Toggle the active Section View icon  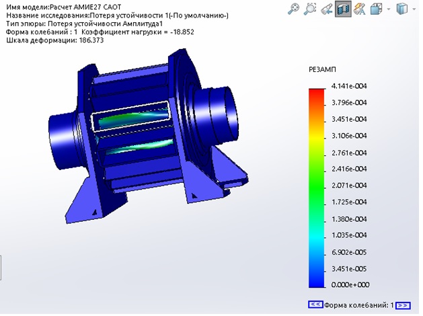[343, 9]
